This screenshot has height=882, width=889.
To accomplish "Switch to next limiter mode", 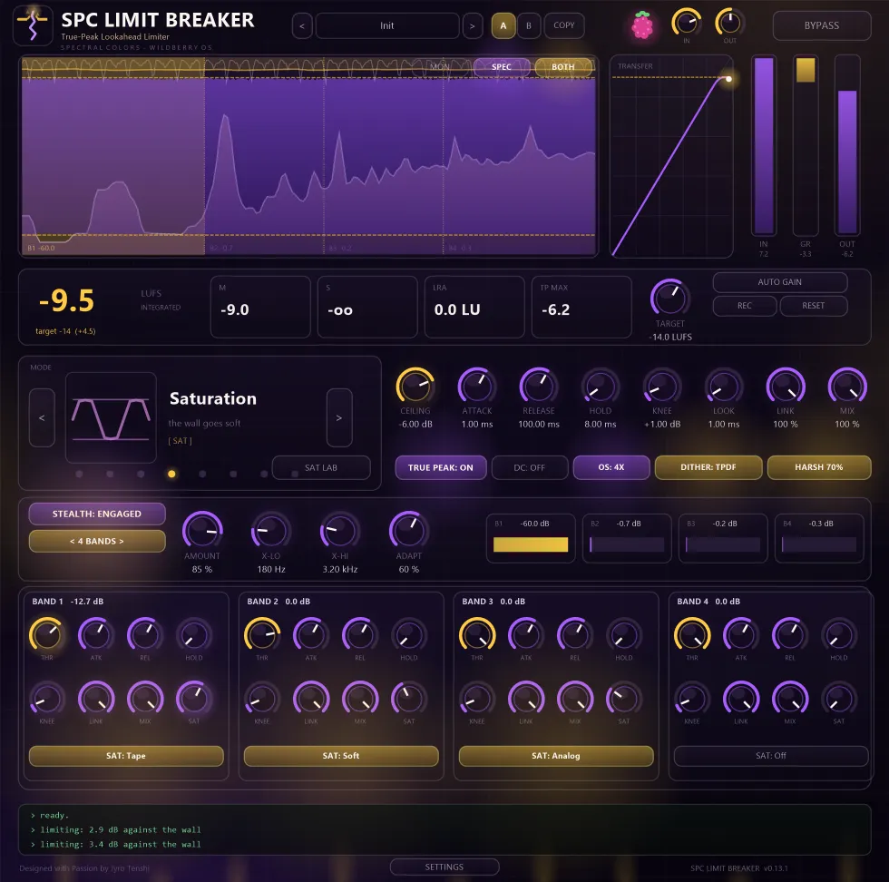I will (339, 417).
